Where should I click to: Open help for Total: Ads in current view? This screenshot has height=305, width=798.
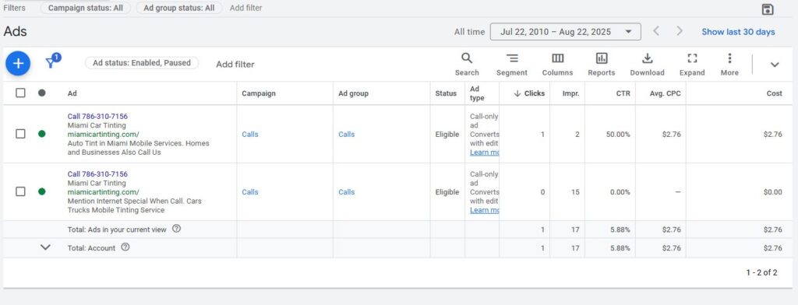click(x=176, y=229)
